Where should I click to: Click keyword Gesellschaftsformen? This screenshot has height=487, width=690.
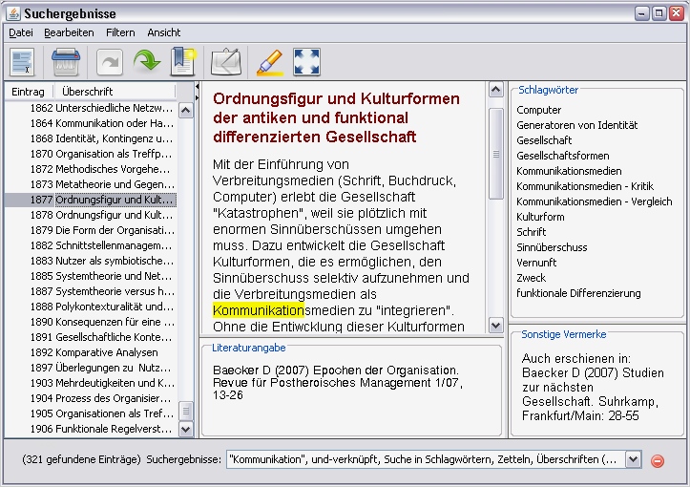[563, 156]
